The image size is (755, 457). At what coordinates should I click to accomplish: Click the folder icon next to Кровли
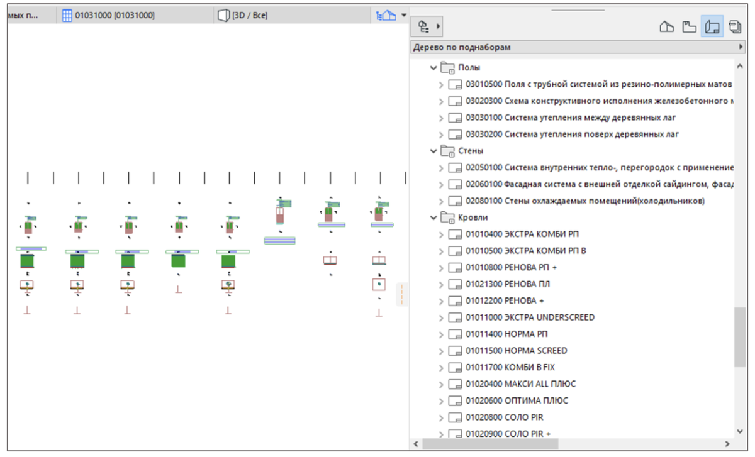(x=447, y=217)
